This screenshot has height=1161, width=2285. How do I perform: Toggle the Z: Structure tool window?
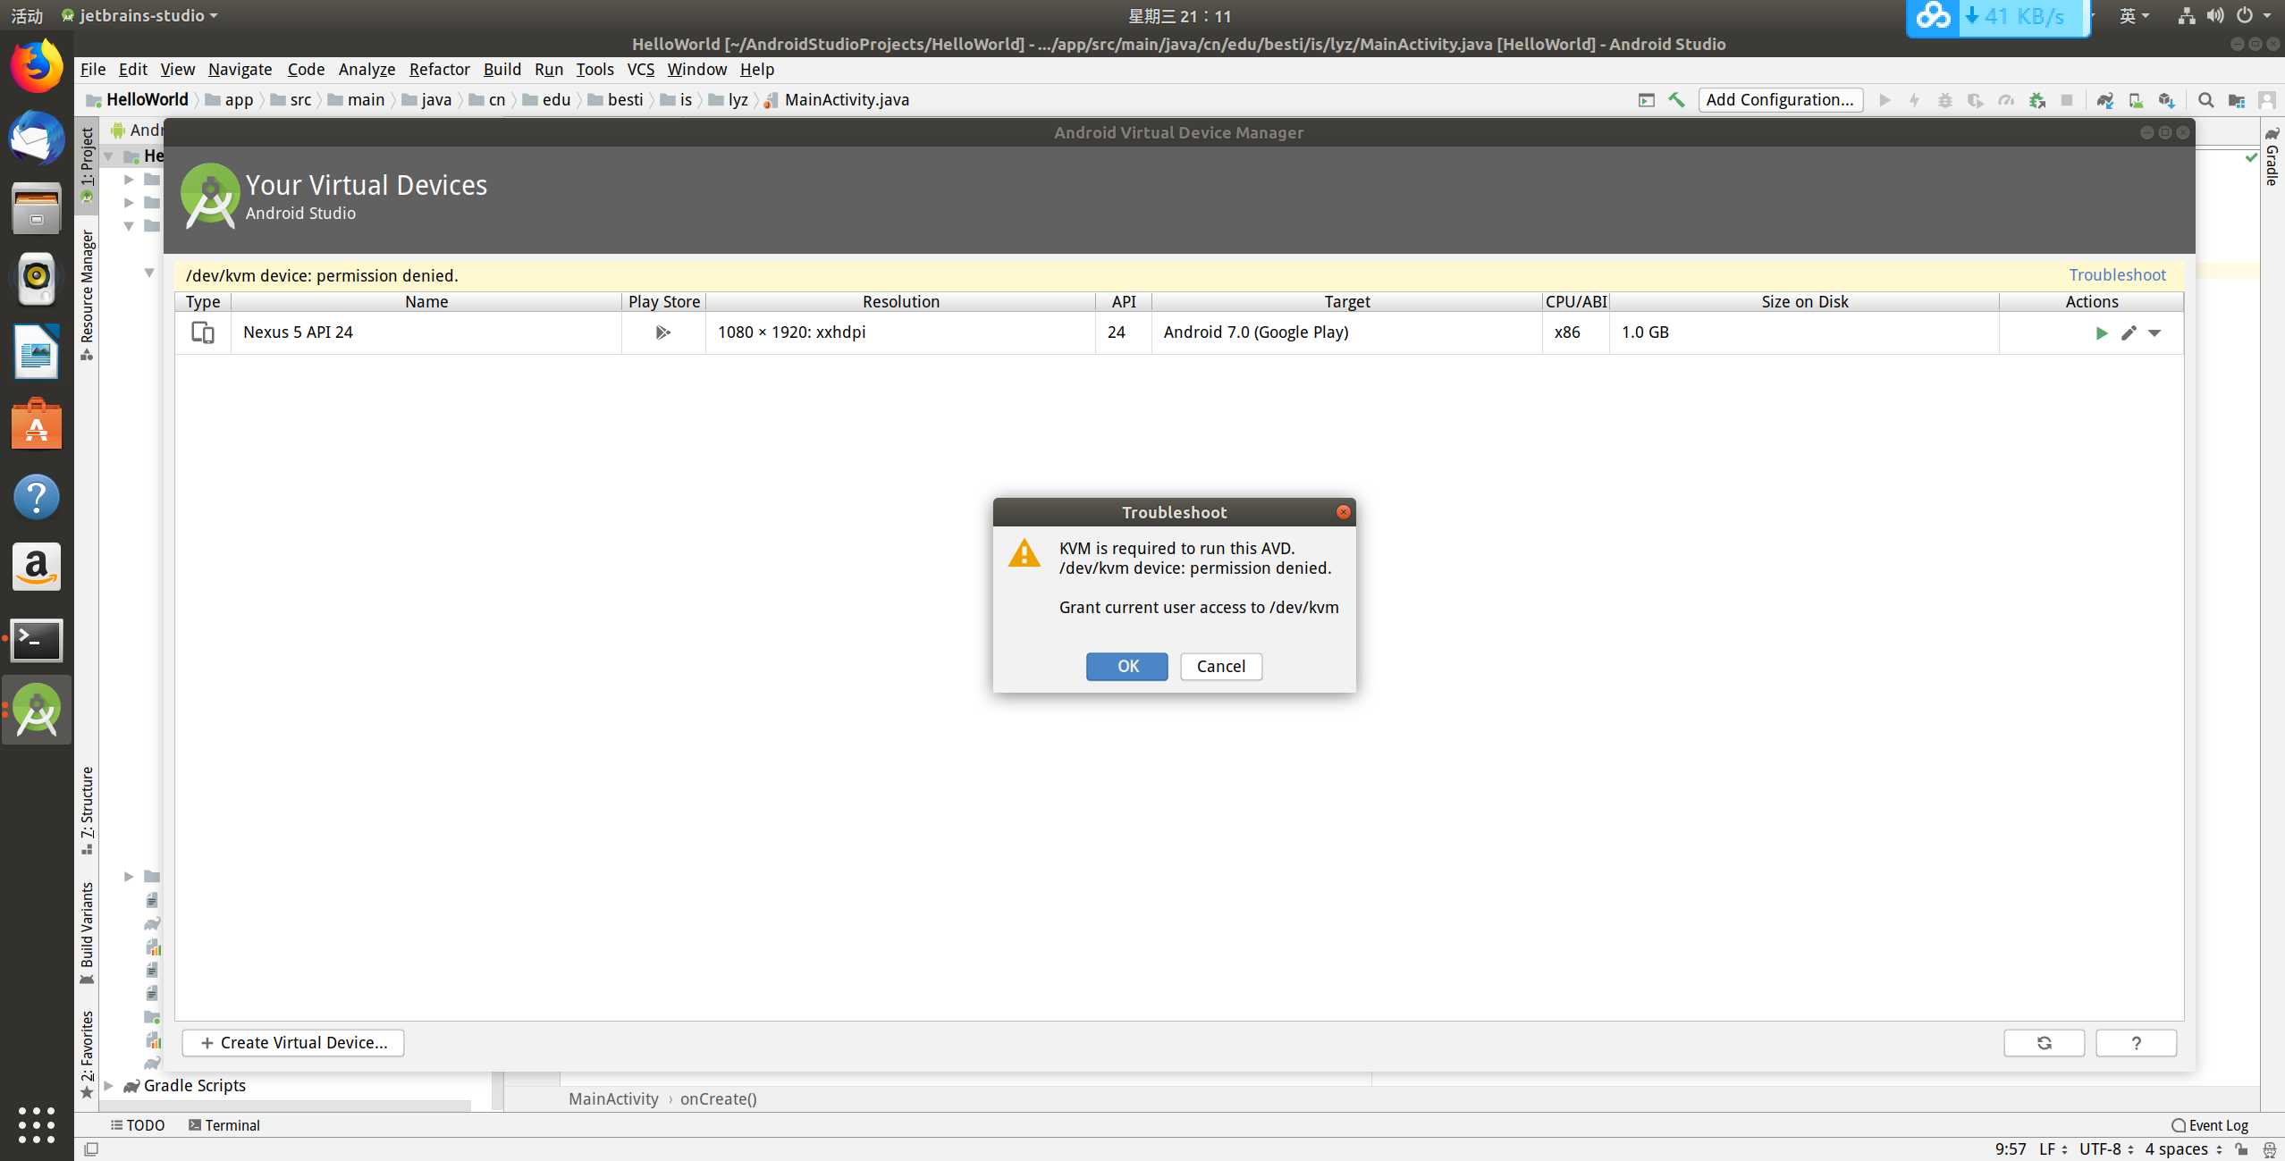pyautogui.click(x=87, y=810)
